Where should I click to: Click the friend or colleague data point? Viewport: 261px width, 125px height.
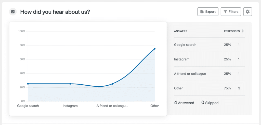point(112,84)
